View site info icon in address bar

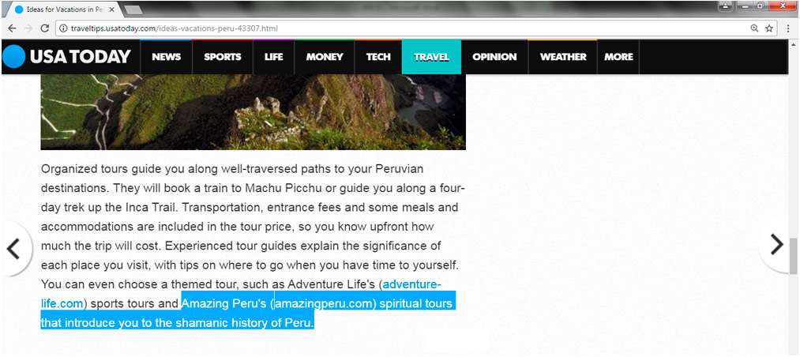click(62, 28)
